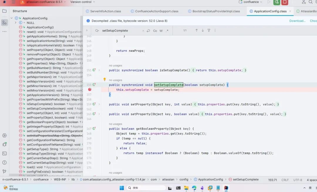Click the WEB-INF breadcrumb
Image resolution: width=317 pixels, height=192 pixels.
60,179
